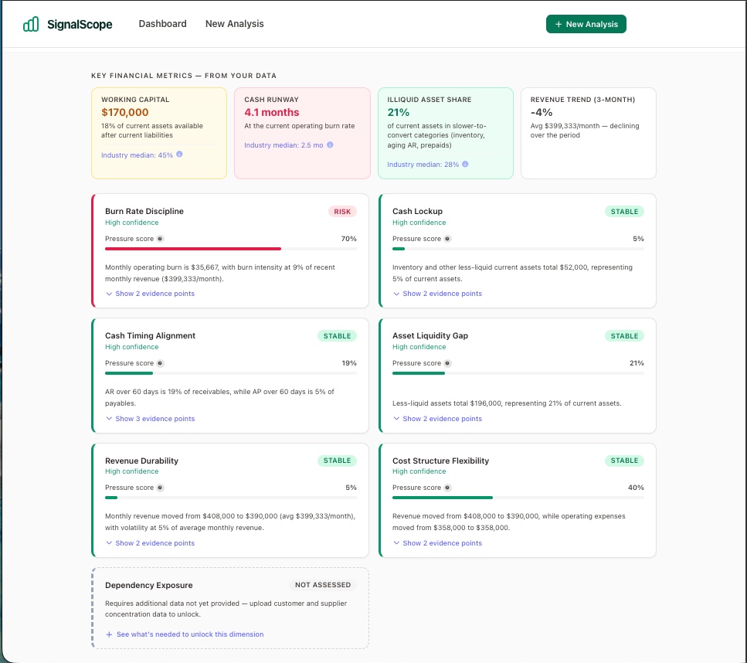Viewport: 747px width, 663px height.
Task: Click the Pressure score info icon in Cash Lockup
Action: click(447, 239)
